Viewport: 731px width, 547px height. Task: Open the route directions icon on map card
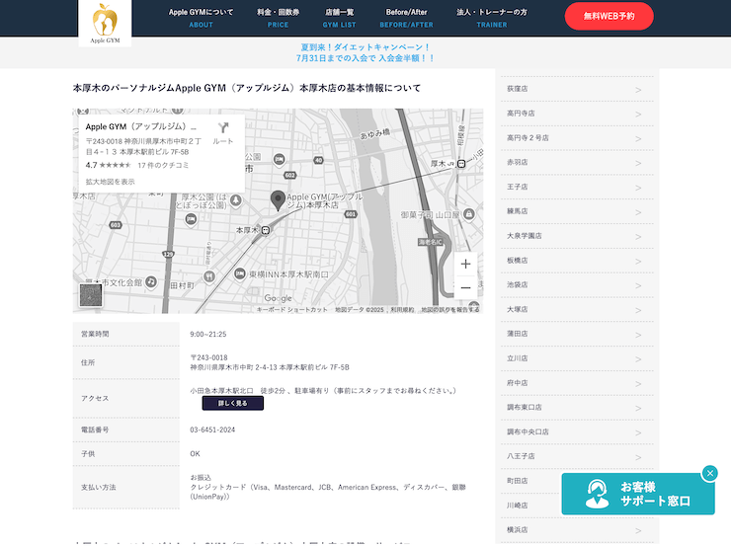223,127
